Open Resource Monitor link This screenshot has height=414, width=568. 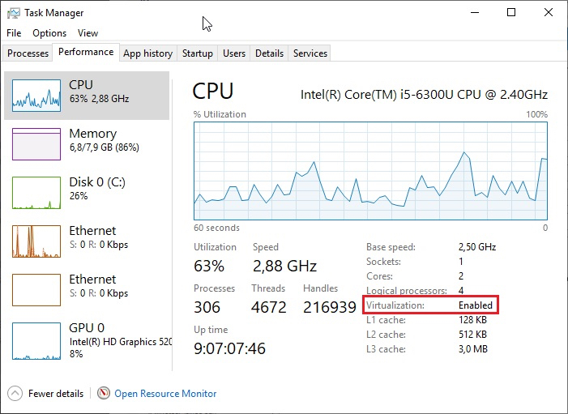click(165, 394)
